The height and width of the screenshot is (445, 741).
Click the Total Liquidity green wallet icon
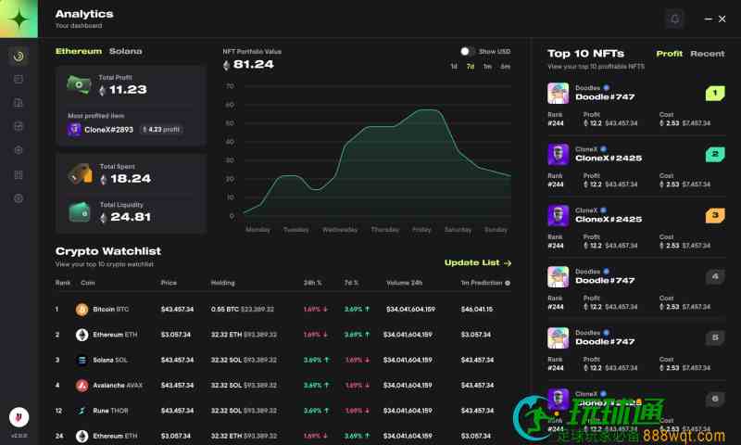click(x=80, y=212)
